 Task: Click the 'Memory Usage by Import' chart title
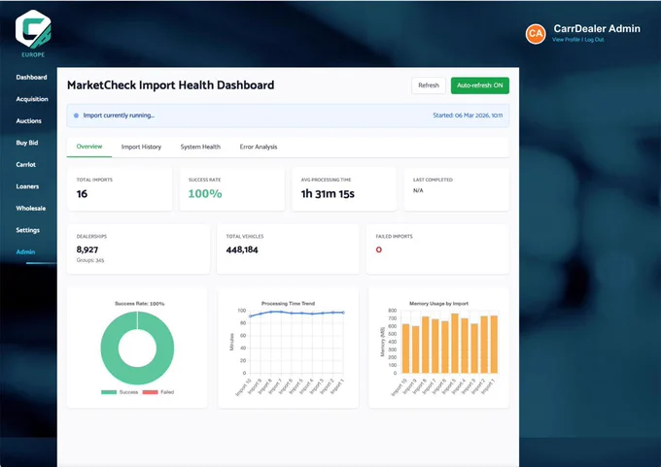tap(438, 304)
